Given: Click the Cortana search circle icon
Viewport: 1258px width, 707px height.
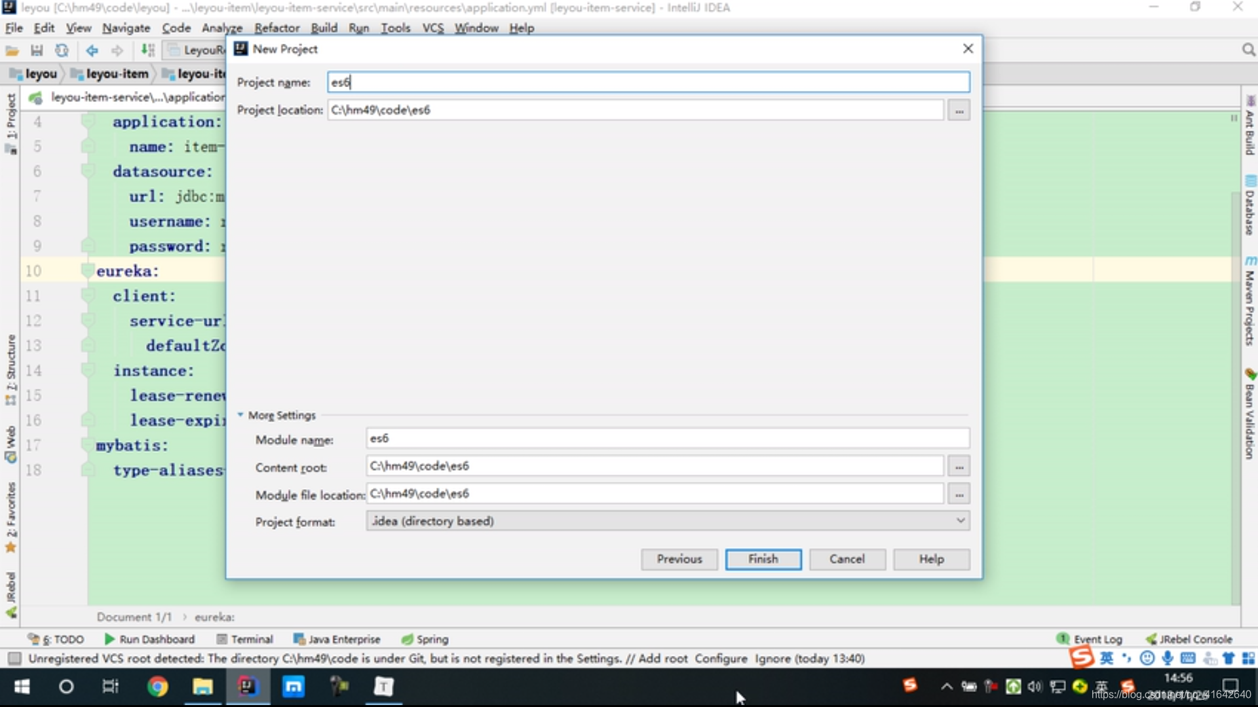Looking at the screenshot, I should (x=66, y=687).
